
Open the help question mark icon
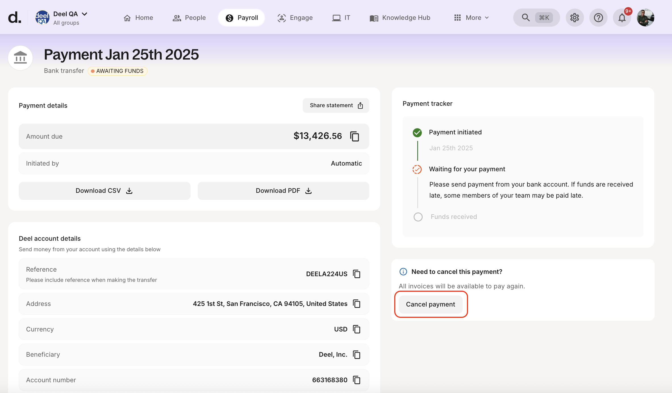[x=598, y=18]
